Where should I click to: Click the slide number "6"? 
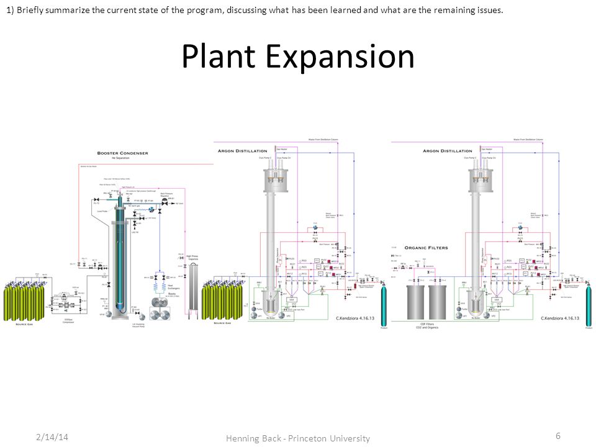click(x=558, y=436)
